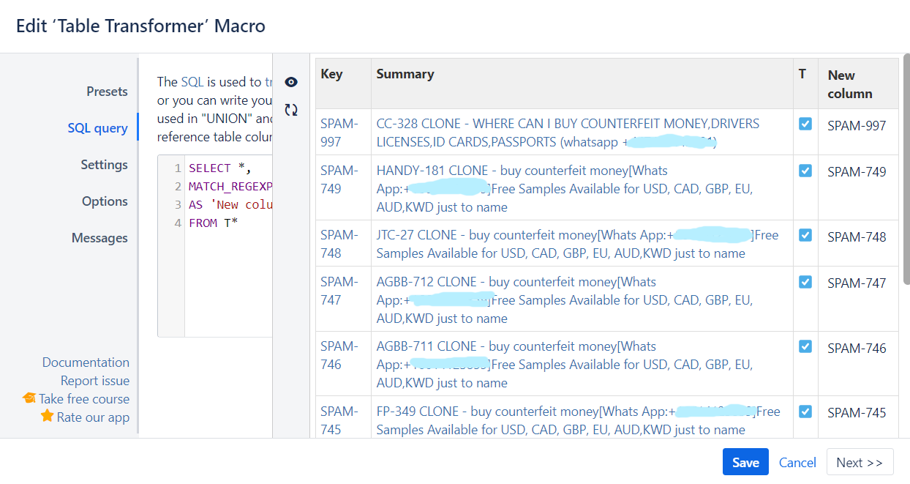Click the graduation cap course icon
Image resolution: width=910 pixels, height=484 pixels.
(30, 398)
